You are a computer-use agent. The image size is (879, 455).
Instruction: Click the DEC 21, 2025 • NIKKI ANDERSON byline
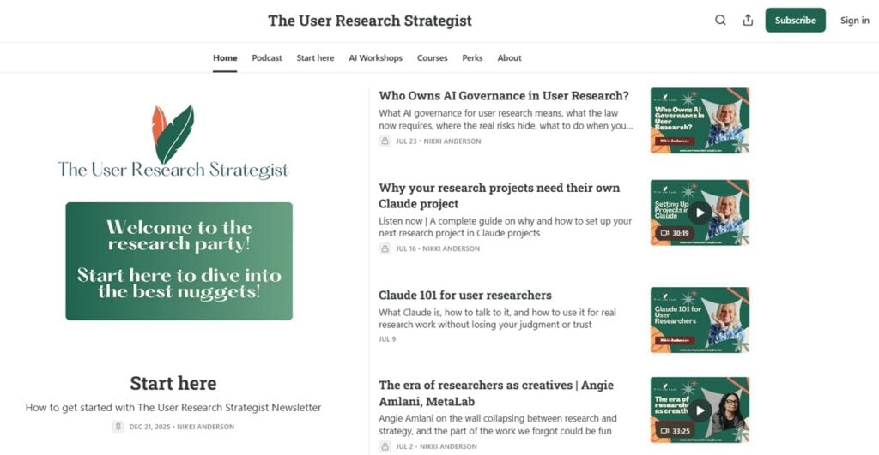pos(182,427)
